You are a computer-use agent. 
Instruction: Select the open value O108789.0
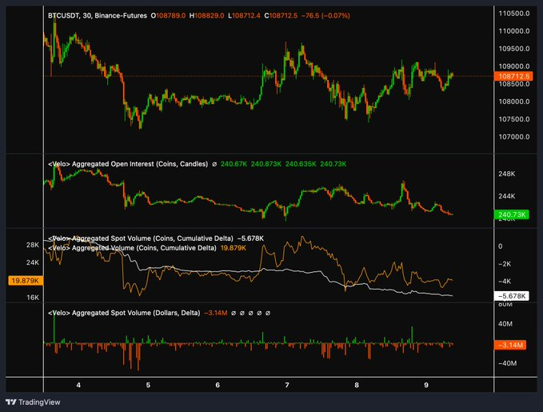click(168, 15)
